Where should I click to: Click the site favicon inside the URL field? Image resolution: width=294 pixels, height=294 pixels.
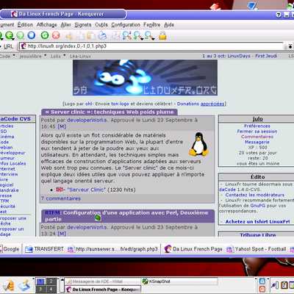pyautogui.click(x=24, y=46)
